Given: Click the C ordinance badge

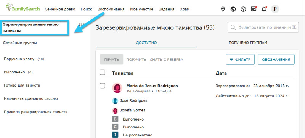Looking at the screenshot, I should (115, 127).
